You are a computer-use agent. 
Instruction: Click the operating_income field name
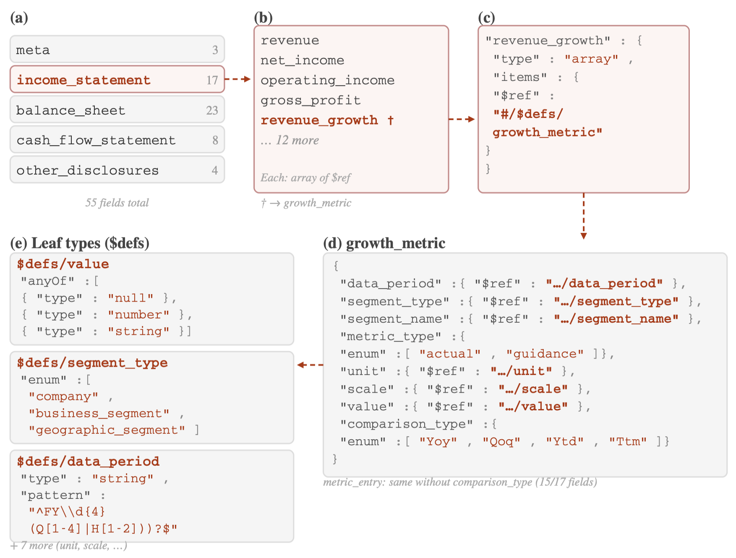tap(327, 80)
